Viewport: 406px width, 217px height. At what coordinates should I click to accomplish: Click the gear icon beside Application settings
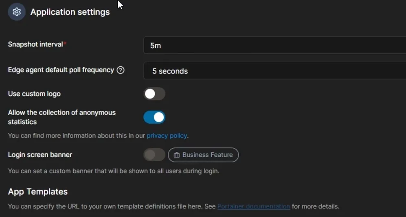17,12
